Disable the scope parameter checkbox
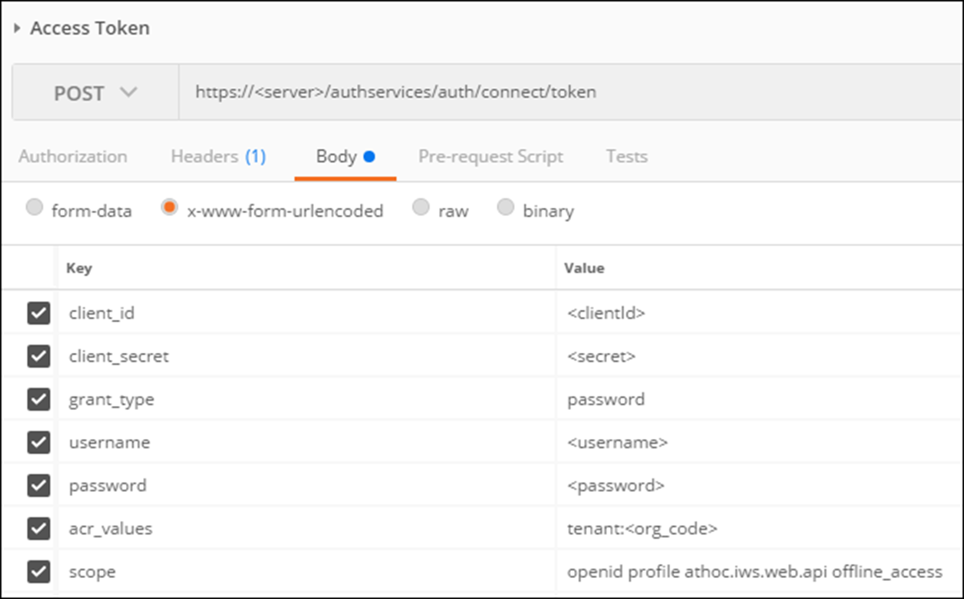 point(39,571)
